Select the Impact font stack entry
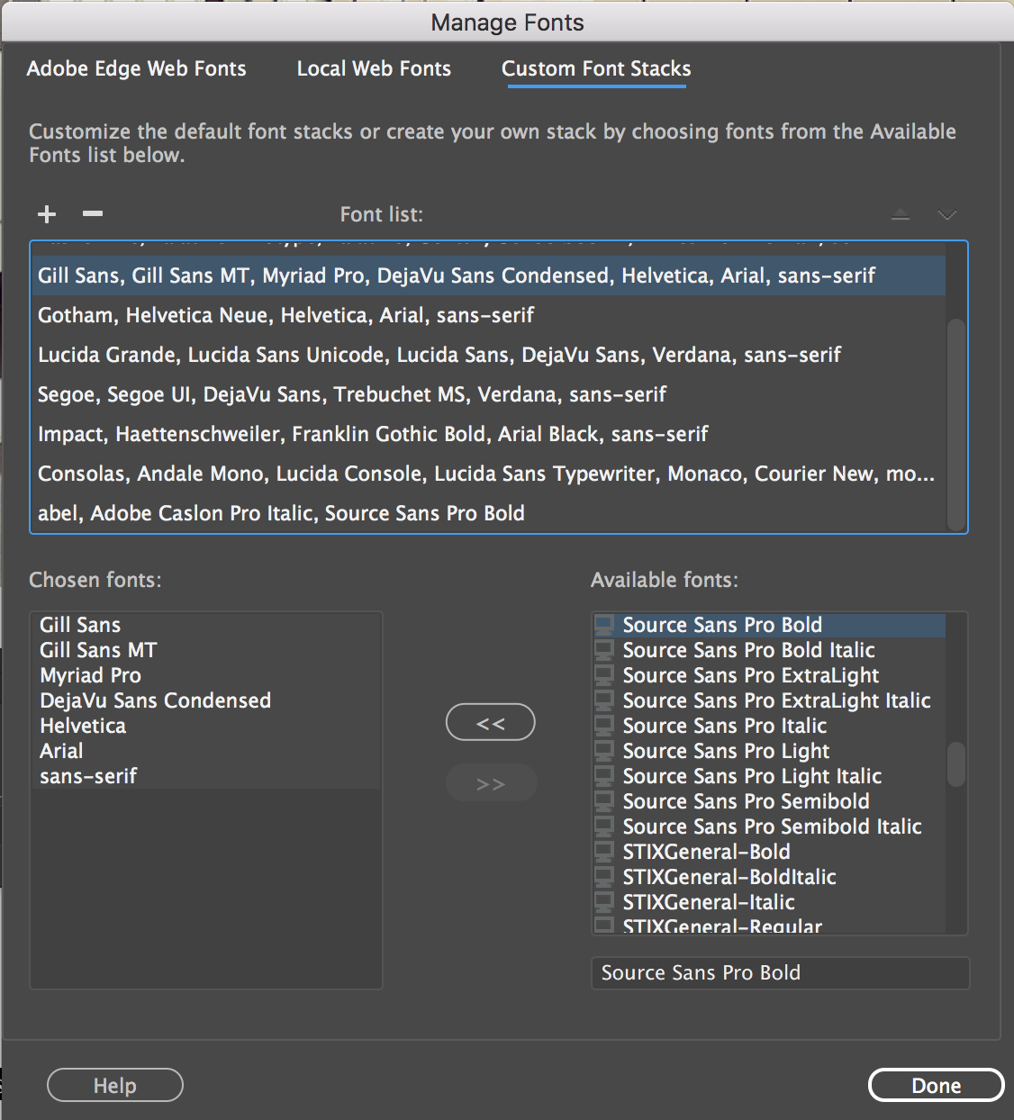1014x1120 pixels. pos(373,433)
